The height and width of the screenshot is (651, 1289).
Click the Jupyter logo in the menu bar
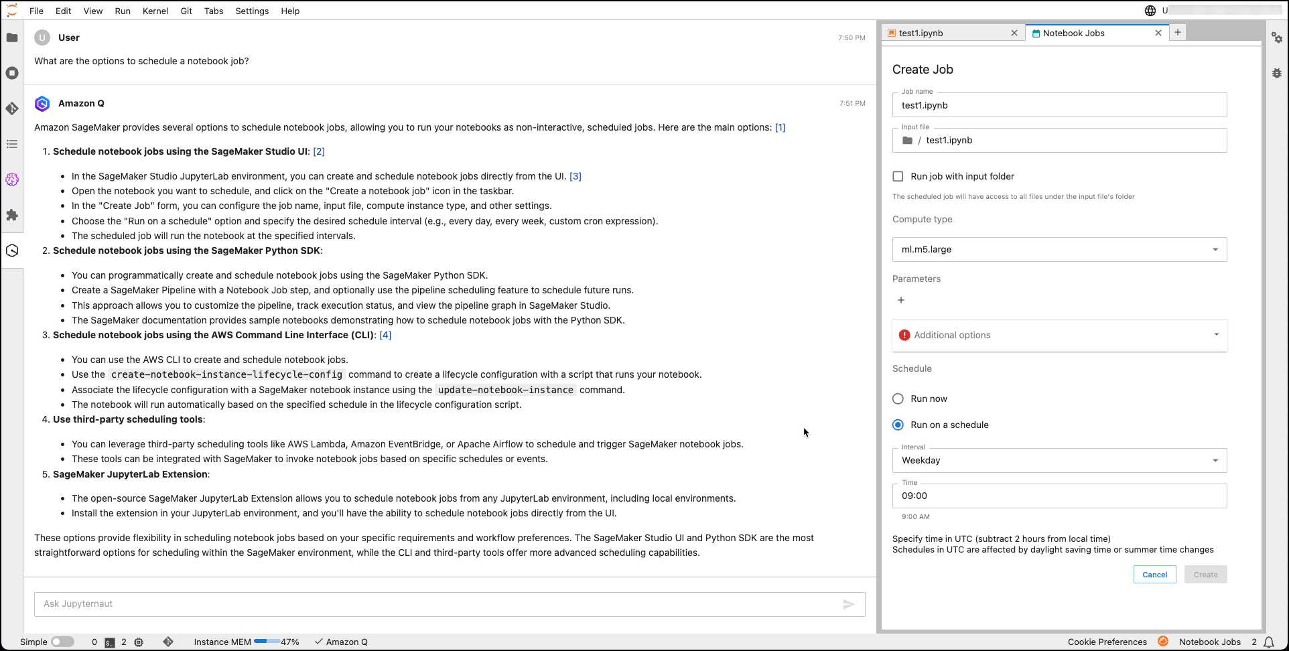[12, 11]
